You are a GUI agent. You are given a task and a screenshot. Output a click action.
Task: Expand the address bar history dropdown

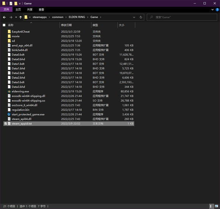(134, 17)
